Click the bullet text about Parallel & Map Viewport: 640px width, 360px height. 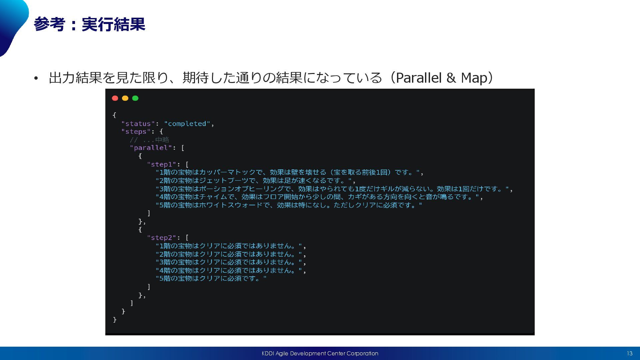(271, 78)
